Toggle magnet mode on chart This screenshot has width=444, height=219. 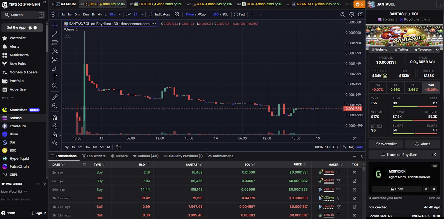pos(55,117)
